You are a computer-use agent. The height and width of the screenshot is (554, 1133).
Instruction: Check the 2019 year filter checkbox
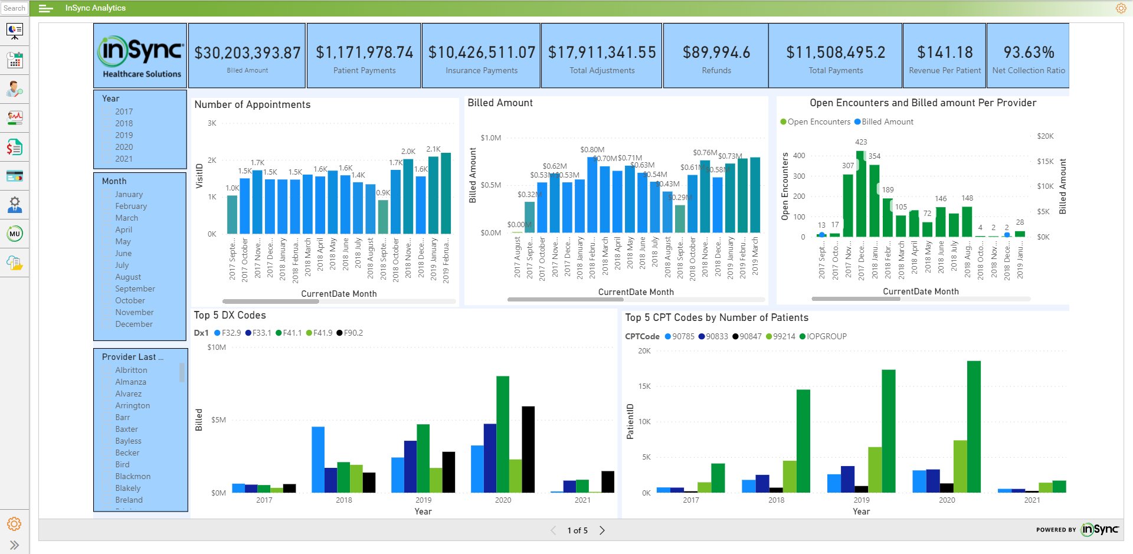click(x=107, y=135)
